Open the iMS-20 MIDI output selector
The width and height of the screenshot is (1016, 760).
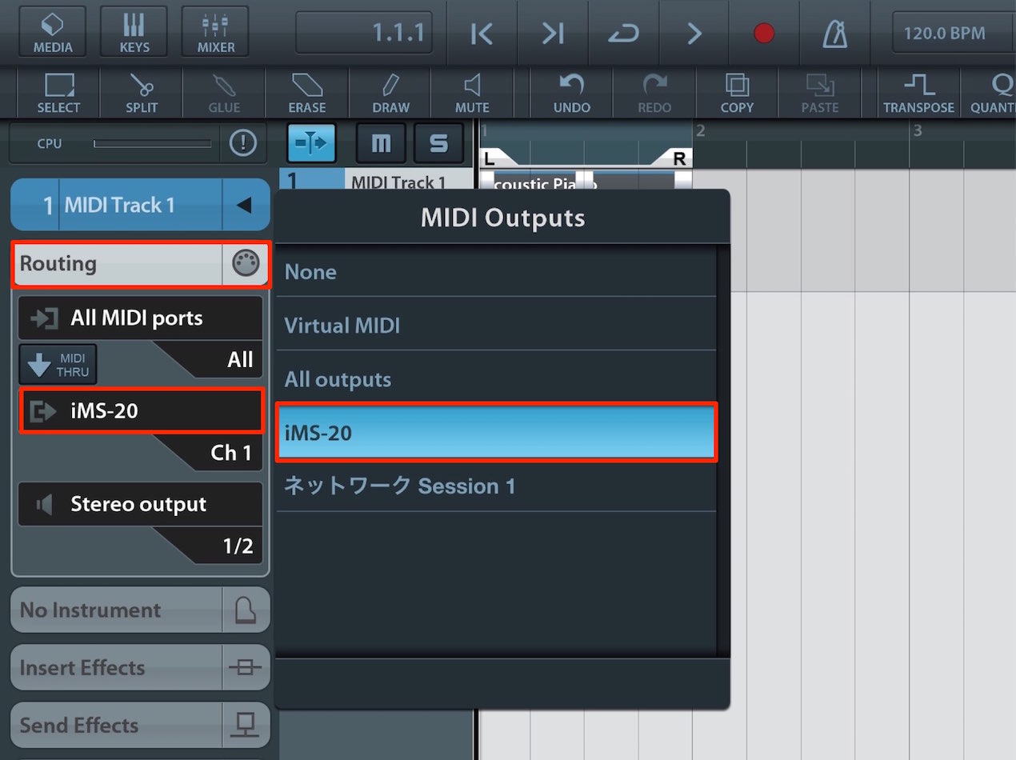pos(141,410)
